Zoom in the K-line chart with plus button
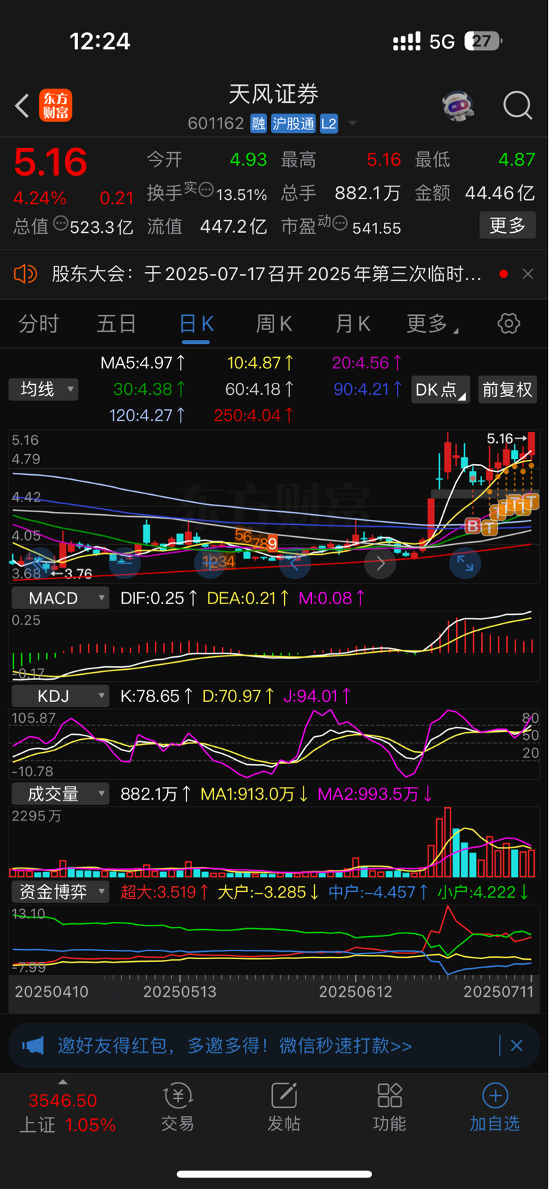Viewport: 549px width, 1189px height. (x=210, y=563)
